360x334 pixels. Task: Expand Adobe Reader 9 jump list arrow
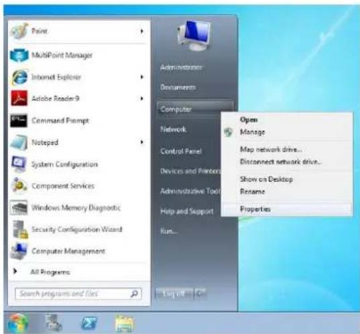click(x=142, y=99)
